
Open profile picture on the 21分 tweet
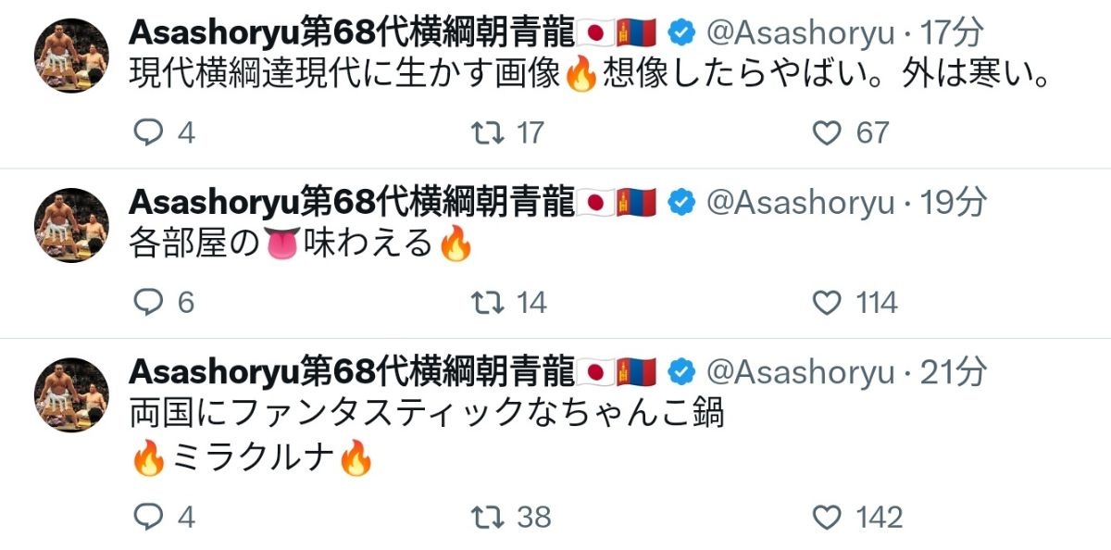point(72,394)
